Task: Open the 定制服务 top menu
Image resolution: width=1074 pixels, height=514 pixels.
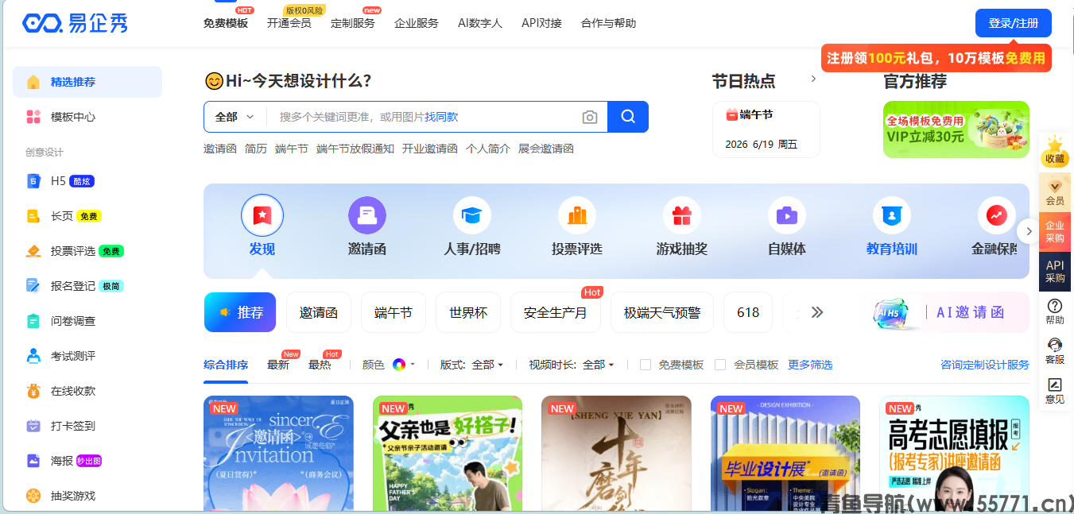Action: click(x=353, y=23)
